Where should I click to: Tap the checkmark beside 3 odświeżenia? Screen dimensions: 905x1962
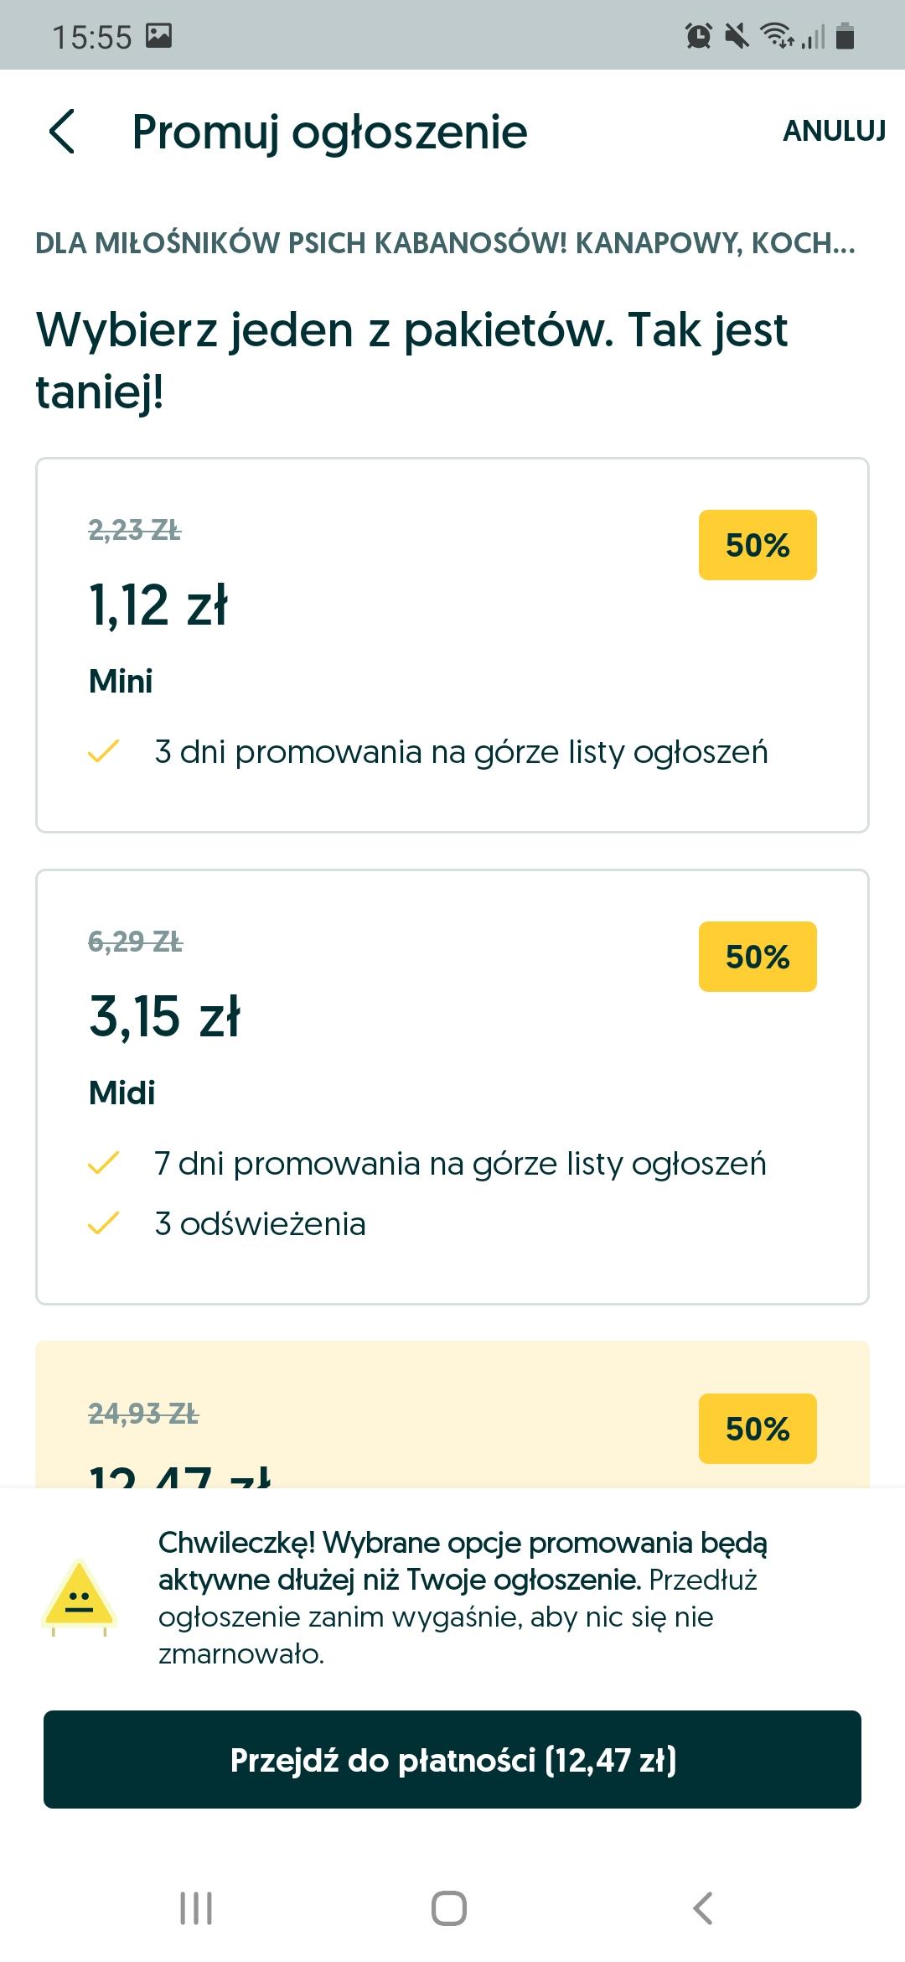[104, 1224]
